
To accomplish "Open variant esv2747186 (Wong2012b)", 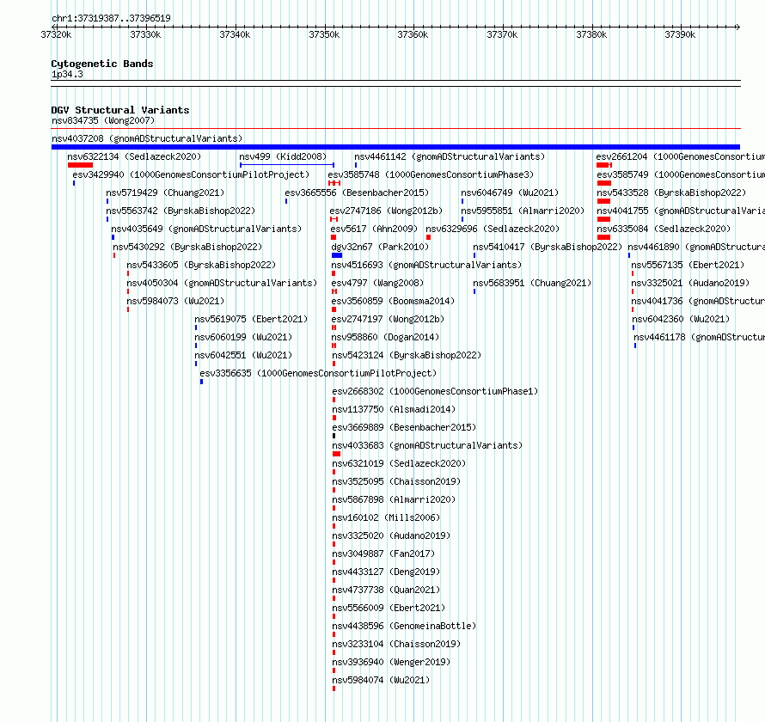I will (386, 211).
